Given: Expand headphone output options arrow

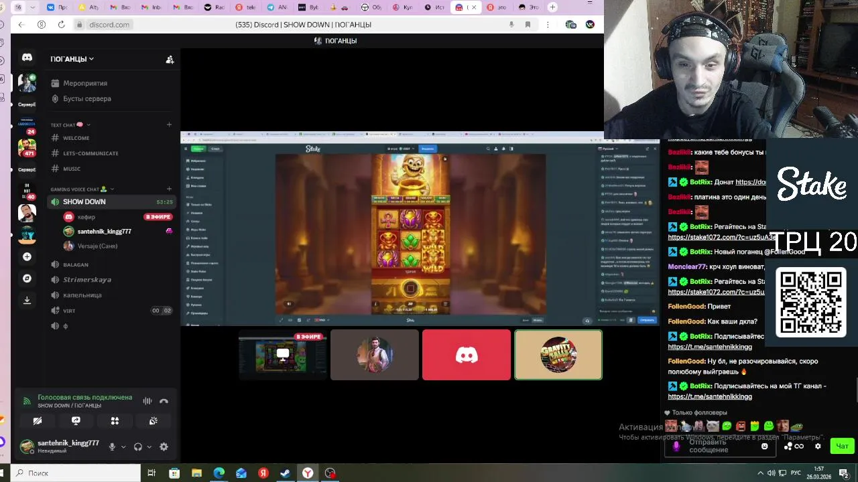Looking at the screenshot, I should [x=149, y=447].
